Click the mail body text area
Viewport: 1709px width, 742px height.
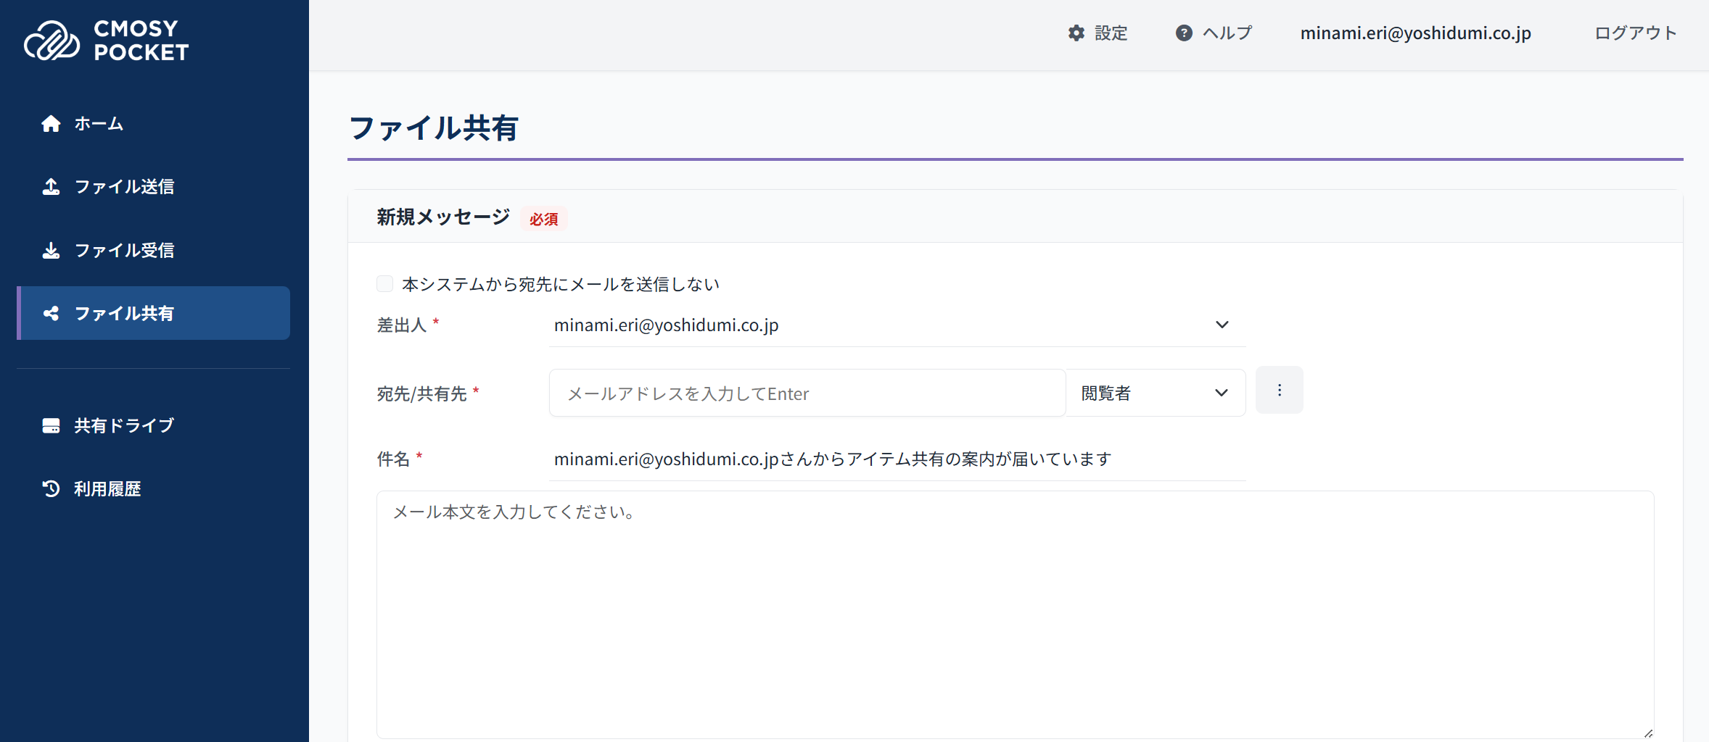[1015, 614]
